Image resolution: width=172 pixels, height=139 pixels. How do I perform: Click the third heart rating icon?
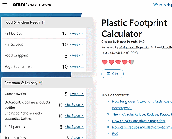[x=118, y=62]
